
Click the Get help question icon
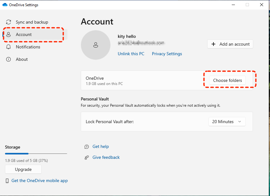pyautogui.click(x=87, y=147)
